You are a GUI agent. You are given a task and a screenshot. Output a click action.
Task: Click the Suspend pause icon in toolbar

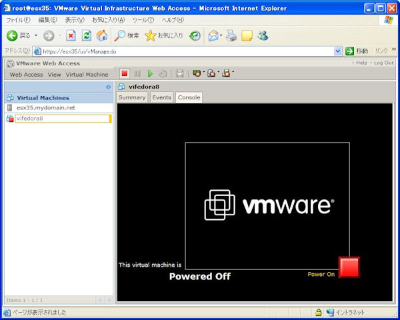coord(137,74)
